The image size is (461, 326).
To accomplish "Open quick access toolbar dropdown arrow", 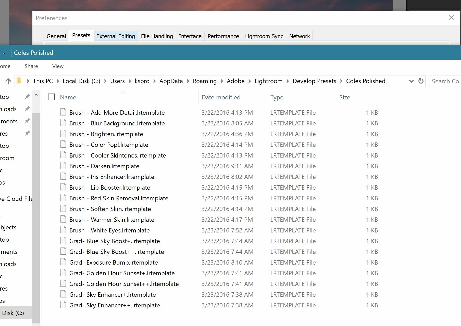I will (x=4, y=53).
